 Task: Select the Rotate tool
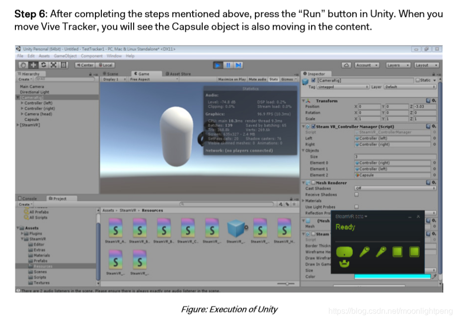coord(43,65)
